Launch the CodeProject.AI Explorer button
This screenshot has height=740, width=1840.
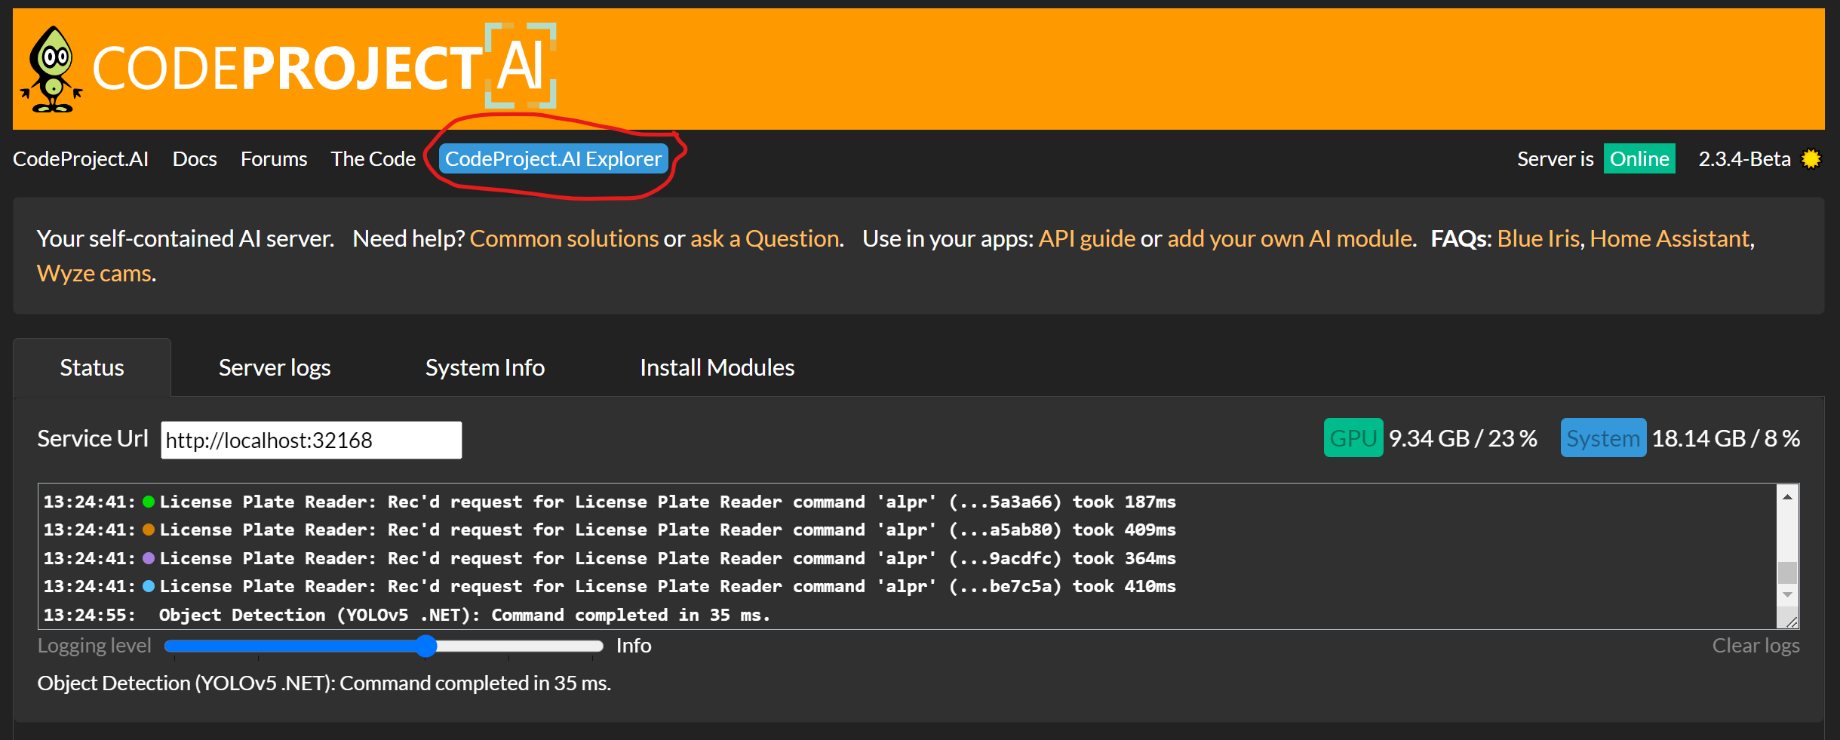pos(553,158)
